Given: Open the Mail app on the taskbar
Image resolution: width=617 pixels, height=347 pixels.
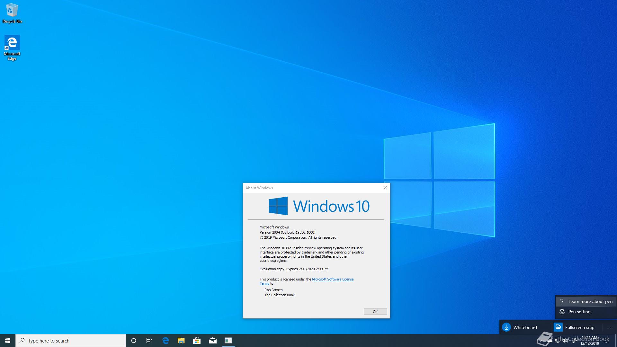Looking at the screenshot, I should tap(212, 341).
